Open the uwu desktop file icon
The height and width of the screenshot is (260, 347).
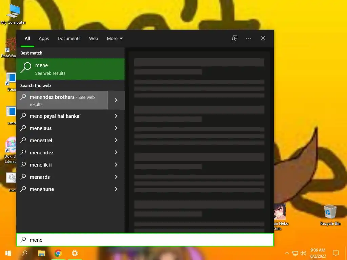click(11, 182)
